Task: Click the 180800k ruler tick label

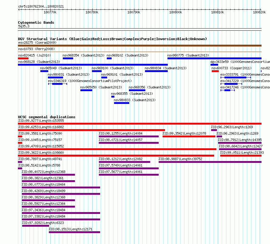Action: tap(176, 12)
